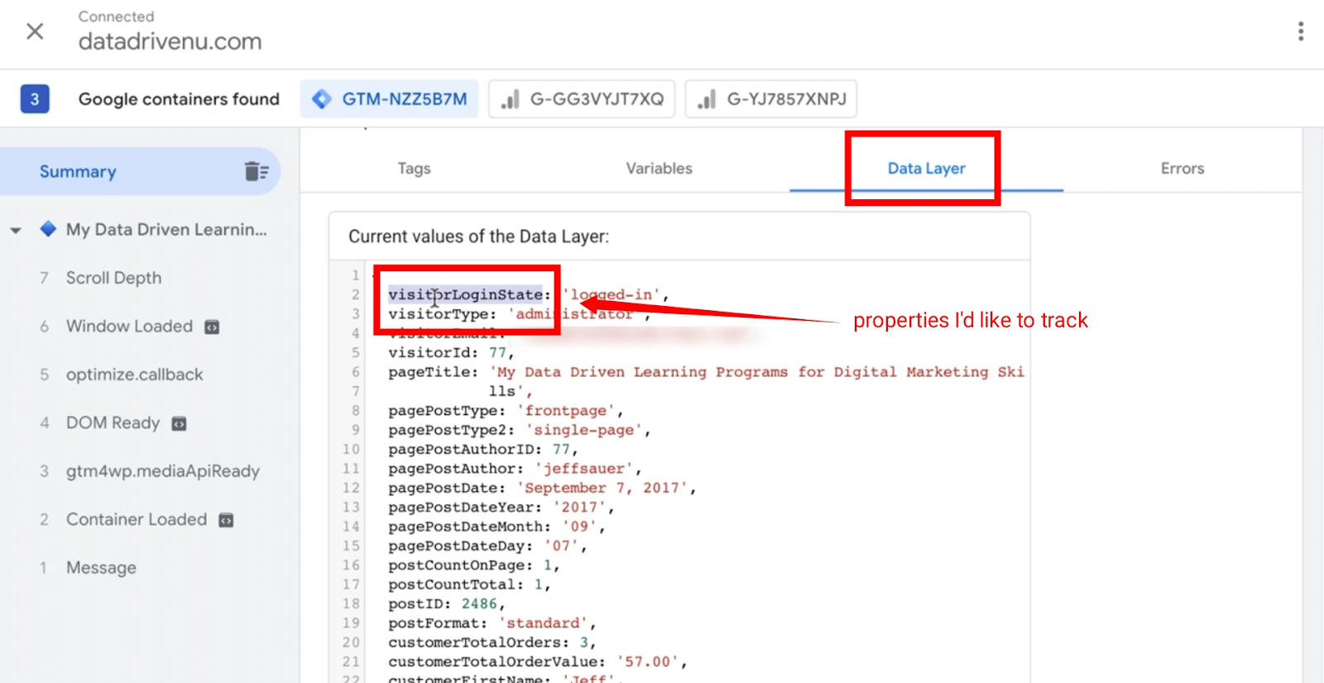Switch to the Variables tab
Viewport: 1324px width, 683px height.
659,169
